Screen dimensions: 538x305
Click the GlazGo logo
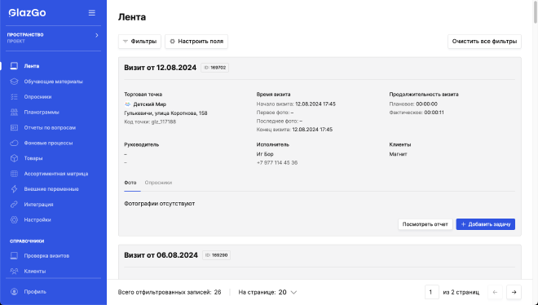[x=27, y=13]
